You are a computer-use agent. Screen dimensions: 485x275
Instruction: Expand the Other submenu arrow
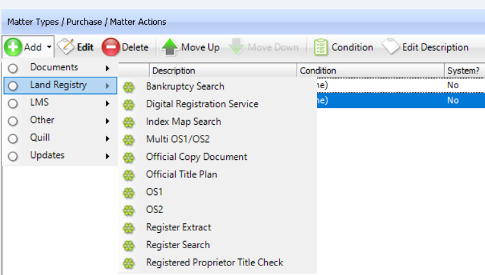coord(108,120)
